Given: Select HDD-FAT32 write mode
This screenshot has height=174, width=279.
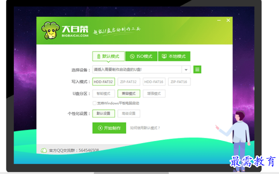Looking at the screenshot, I should click(x=103, y=82).
